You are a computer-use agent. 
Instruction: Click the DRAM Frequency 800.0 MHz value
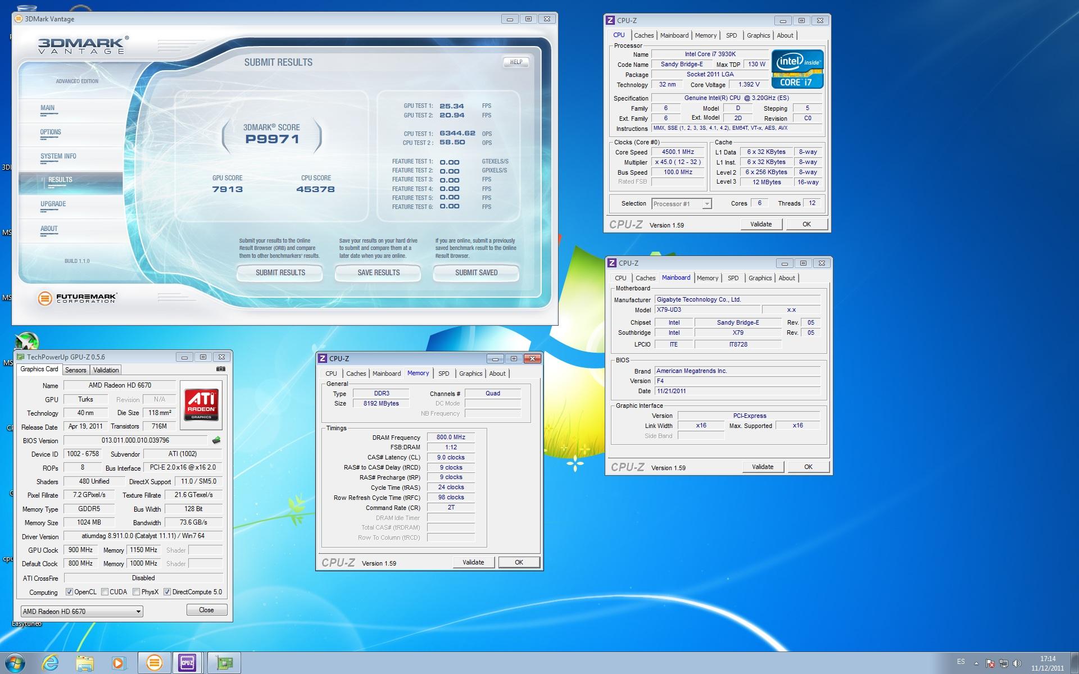pyautogui.click(x=451, y=437)
